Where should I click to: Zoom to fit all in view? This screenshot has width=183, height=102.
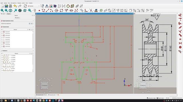tap(2, 10)
